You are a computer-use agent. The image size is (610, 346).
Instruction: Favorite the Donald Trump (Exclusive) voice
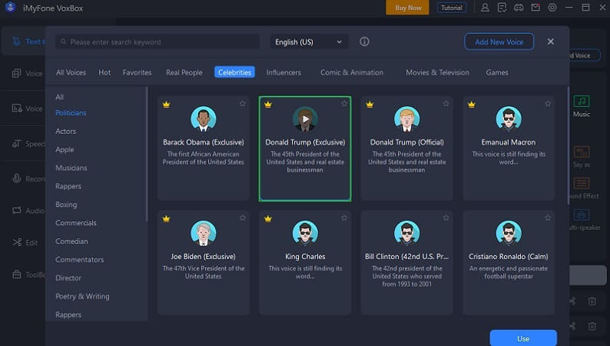point(344,104)
